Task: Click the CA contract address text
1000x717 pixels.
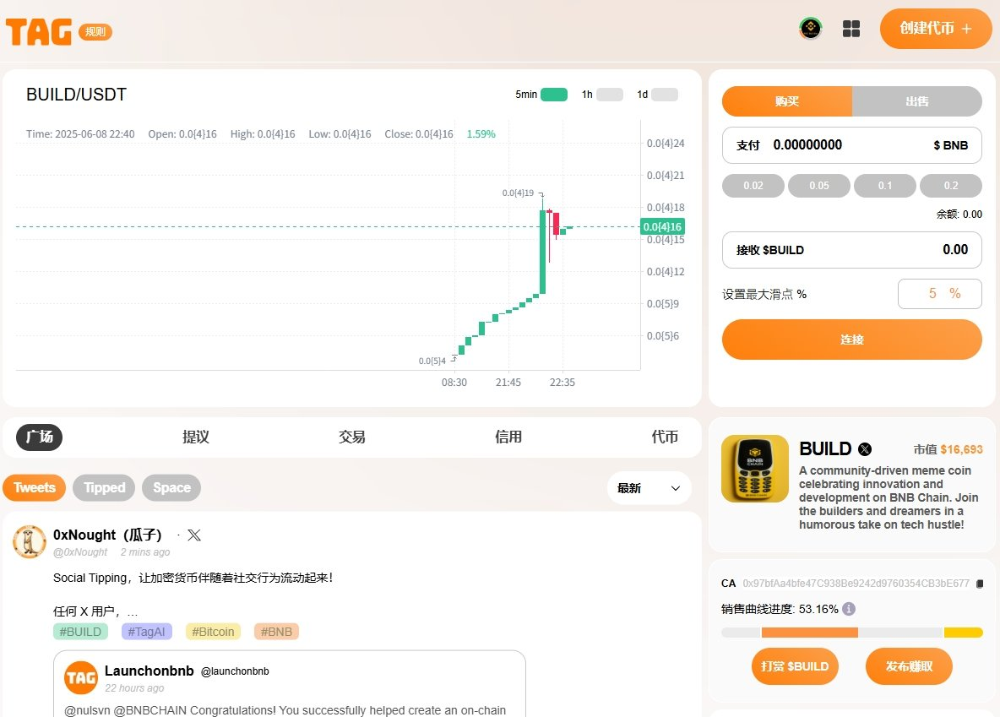Action: tap(856, 584)
